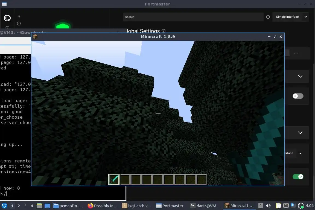Switch to the Portmaster taskbar entry
The image size is (315, 210).
point(170,206)
